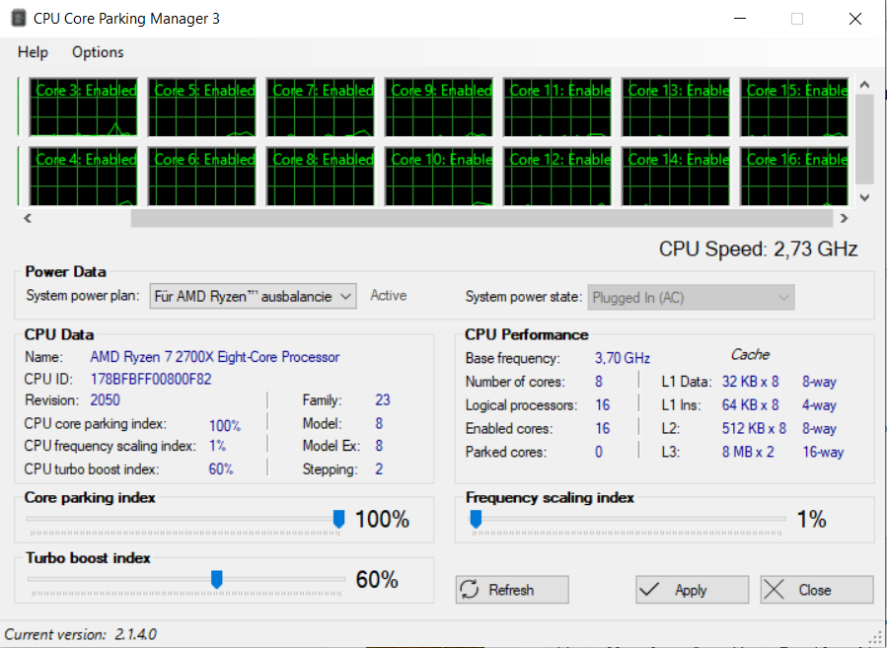This screenshot has width=887, height=648.
Task: Click the Core 12 usage graph
Action: pos(557,177)
